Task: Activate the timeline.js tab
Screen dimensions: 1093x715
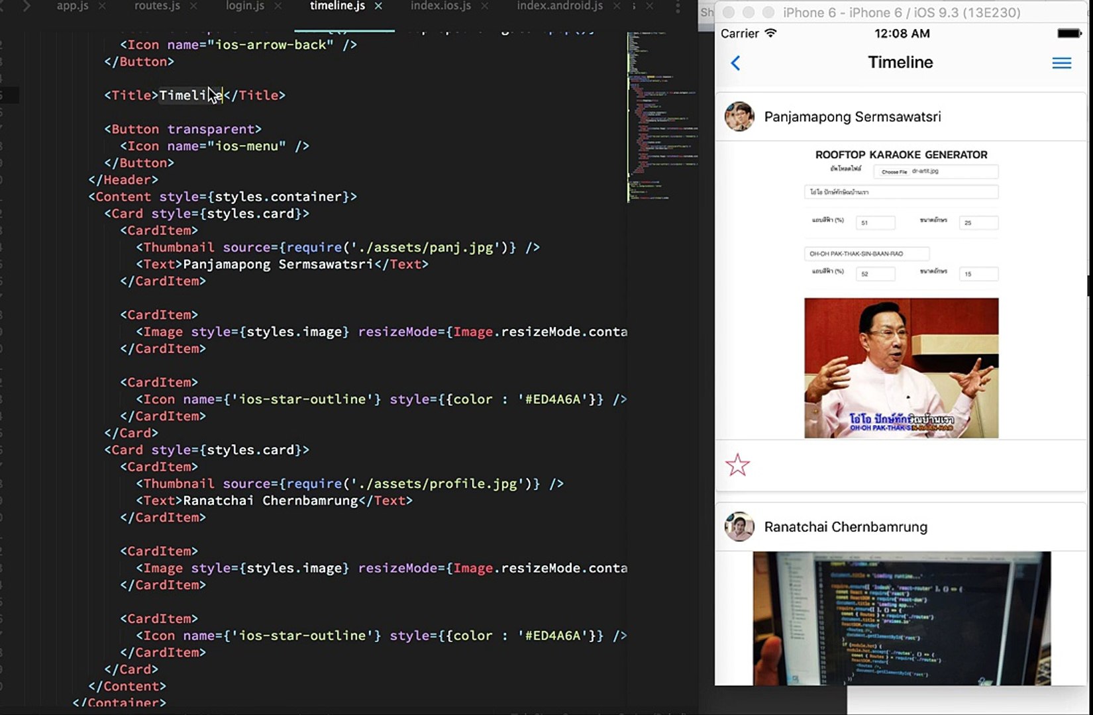Action: (x=337, y=6)
